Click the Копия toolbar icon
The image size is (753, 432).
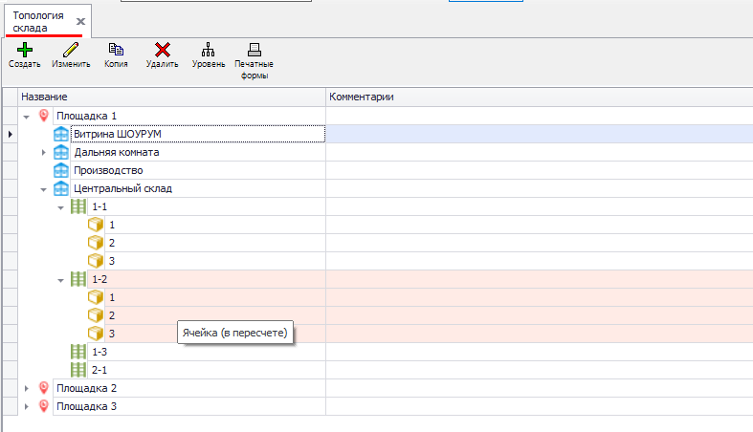click(x=116, y=50)
